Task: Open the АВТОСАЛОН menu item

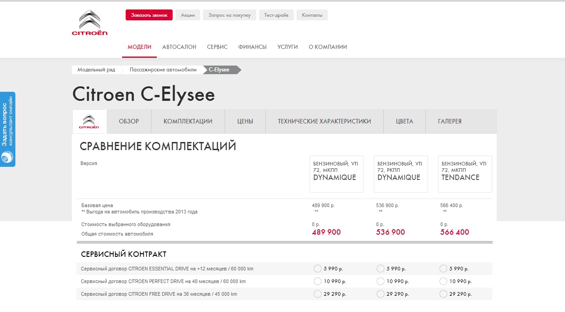Action: click(x=179, y=47)
